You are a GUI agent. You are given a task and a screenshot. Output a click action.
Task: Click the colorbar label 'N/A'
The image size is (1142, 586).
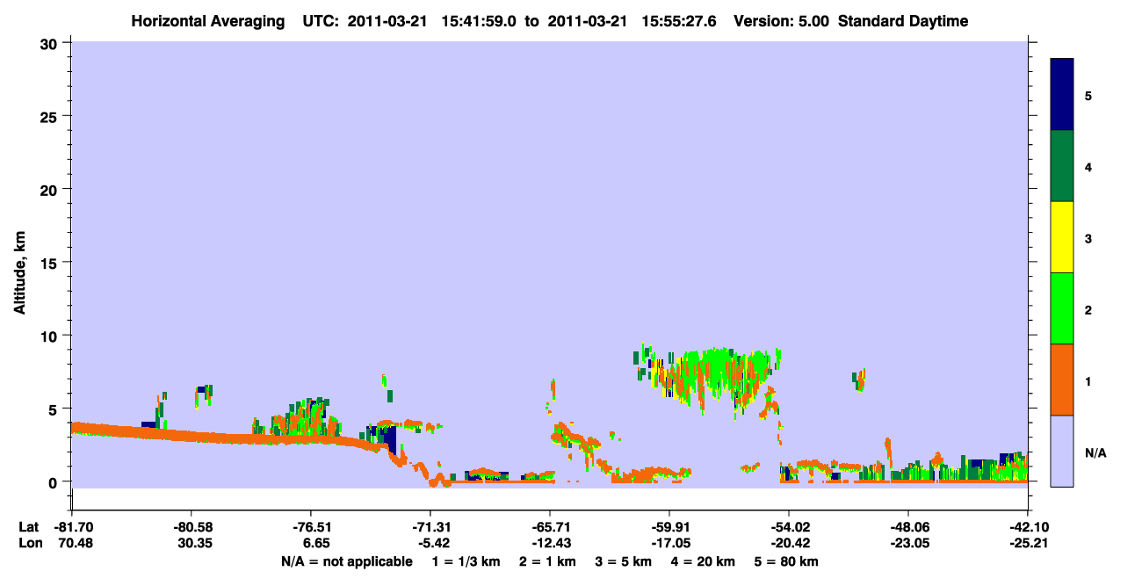pyautogui.click(x=1095, y=452)
